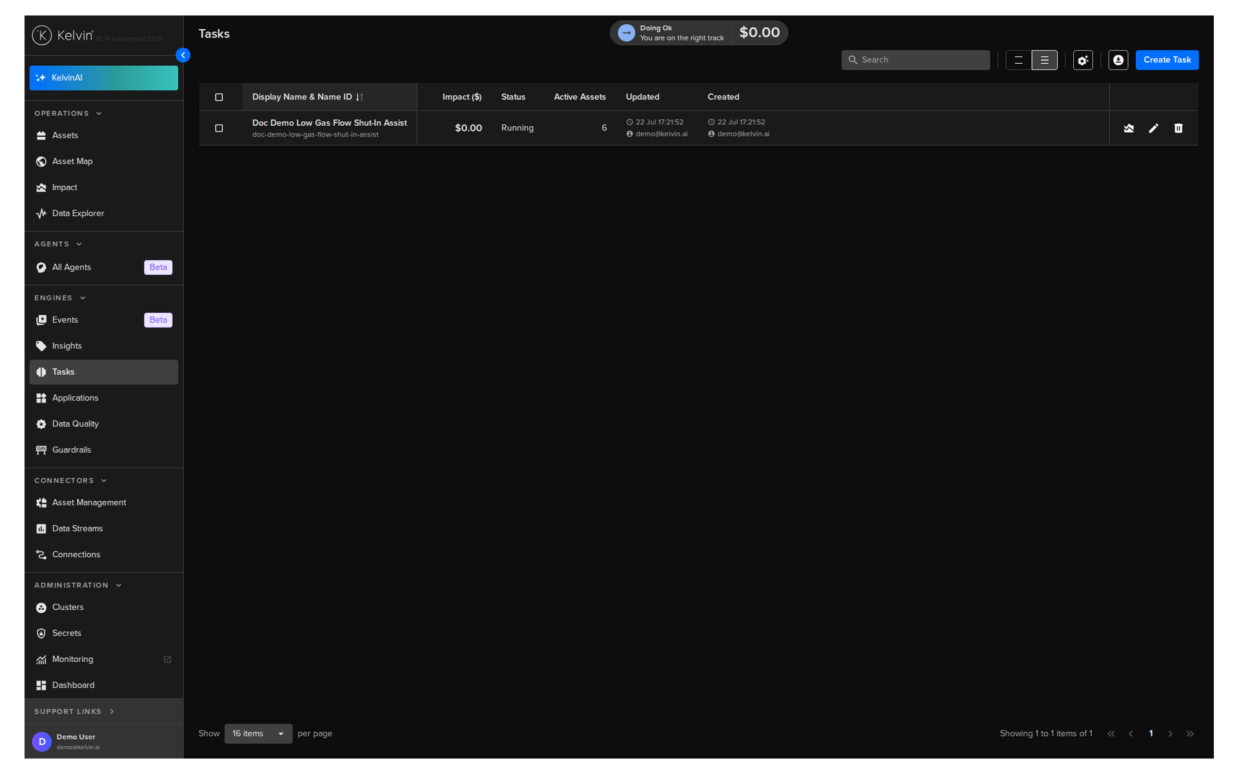Click the Running status cell

pos(517,128)
